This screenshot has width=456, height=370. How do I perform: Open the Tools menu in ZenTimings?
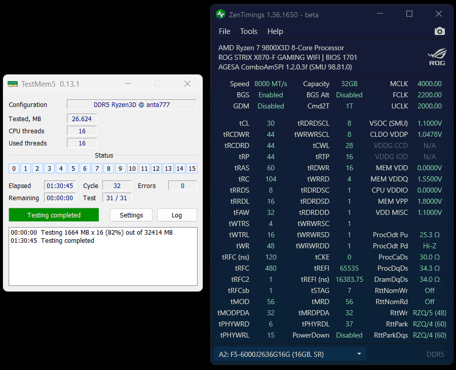(248, 31)
